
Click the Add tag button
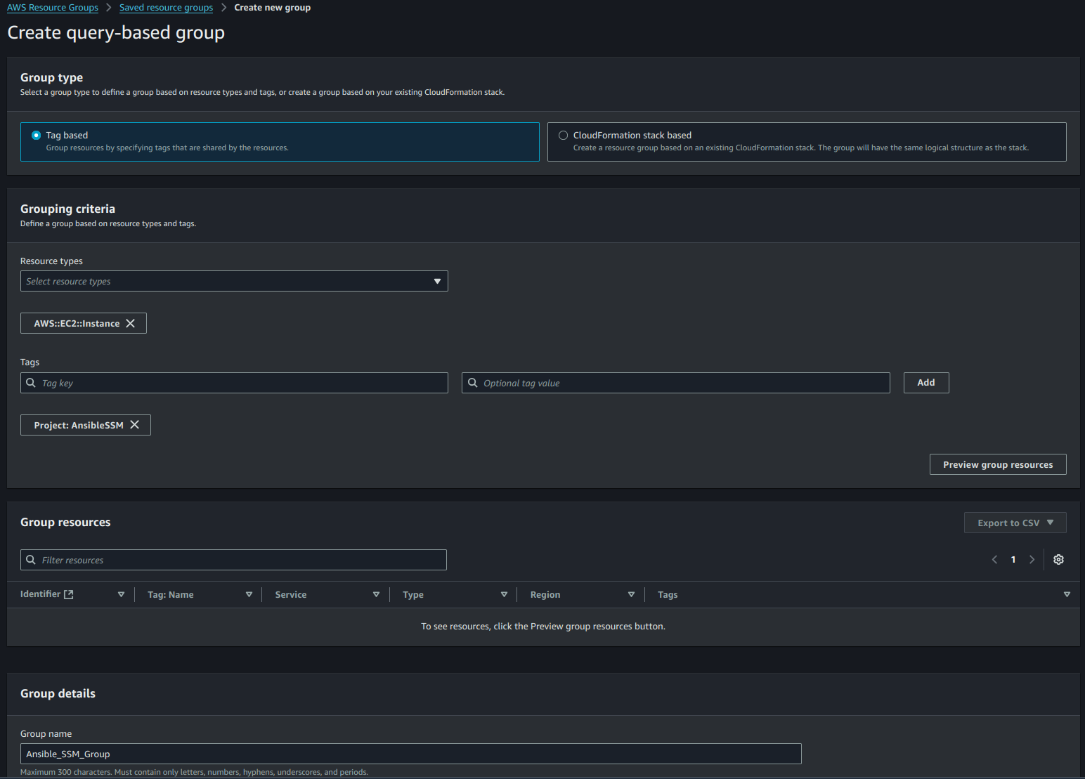click(926, 383)
